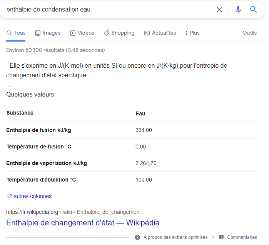
Task: Expand the Plus menu with three dots
Action: (192, 33)
